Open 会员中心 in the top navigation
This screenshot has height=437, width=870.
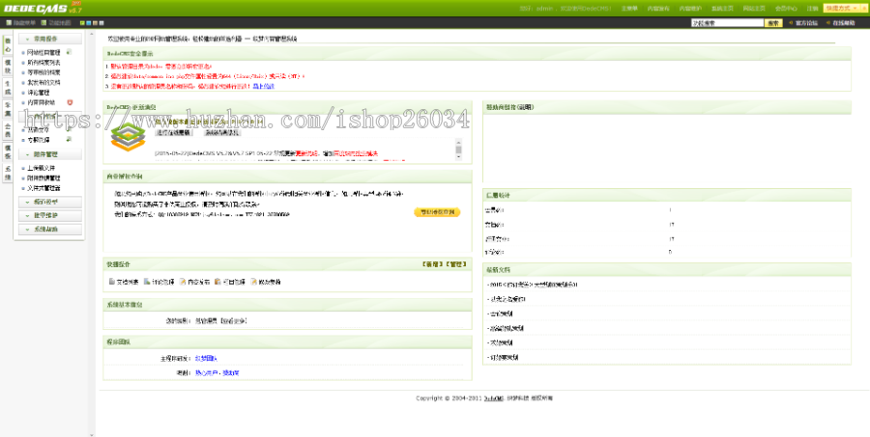pyautogui.click(x=786, y=9)
